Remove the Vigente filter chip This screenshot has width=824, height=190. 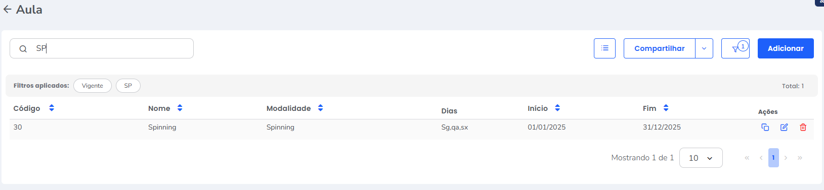[93, 86]
